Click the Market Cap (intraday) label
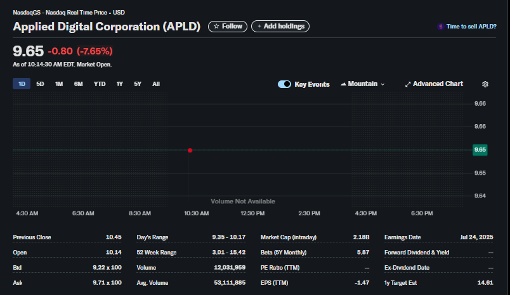This screenshot has height=295, width=510. pyautogui.click(x=289, y=237)
